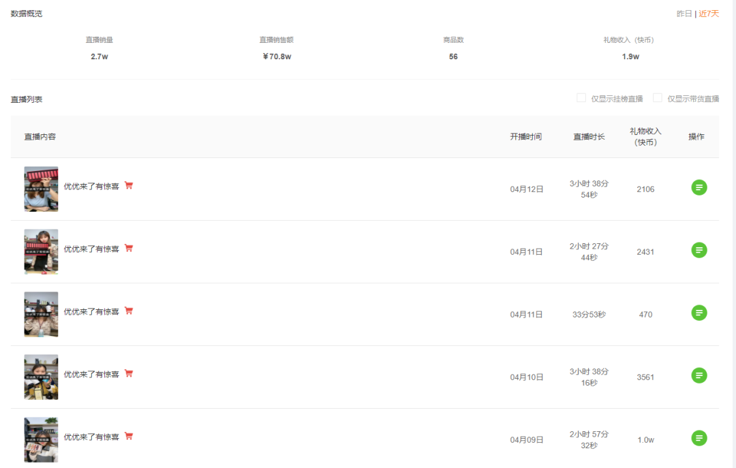Image resolution: width=736 pixels, height=468 pixels.
Task: Open green action icon for 04月09日 livestream
Action: coord(699,439)
